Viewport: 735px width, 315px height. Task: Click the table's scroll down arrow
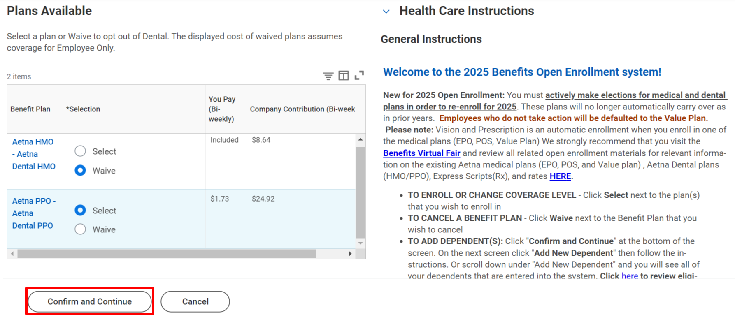(x=361, y=243)
